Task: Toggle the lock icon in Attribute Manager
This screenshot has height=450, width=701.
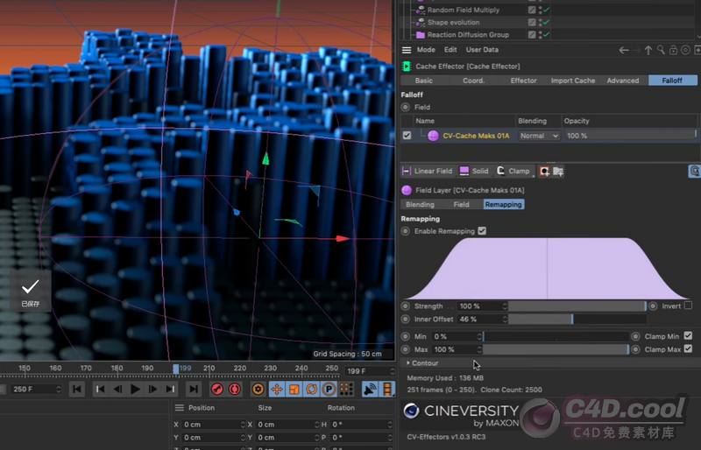Action: pos(673,50)
